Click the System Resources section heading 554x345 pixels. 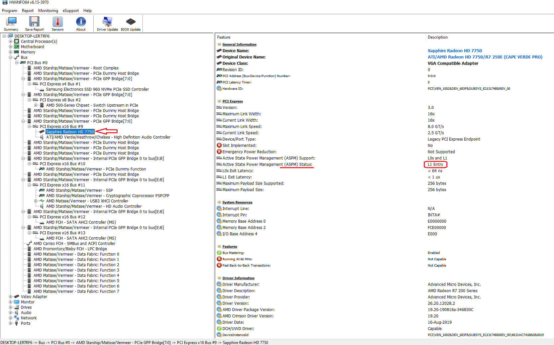(237, 202)
